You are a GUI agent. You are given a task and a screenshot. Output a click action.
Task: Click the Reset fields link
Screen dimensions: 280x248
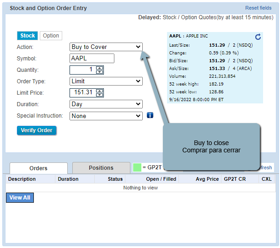click(x=258, y=8)
